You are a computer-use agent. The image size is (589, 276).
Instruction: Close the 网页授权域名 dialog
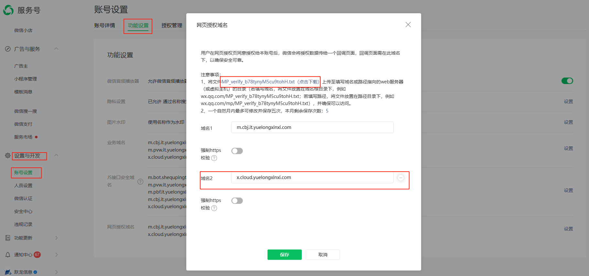click(408, 25)
